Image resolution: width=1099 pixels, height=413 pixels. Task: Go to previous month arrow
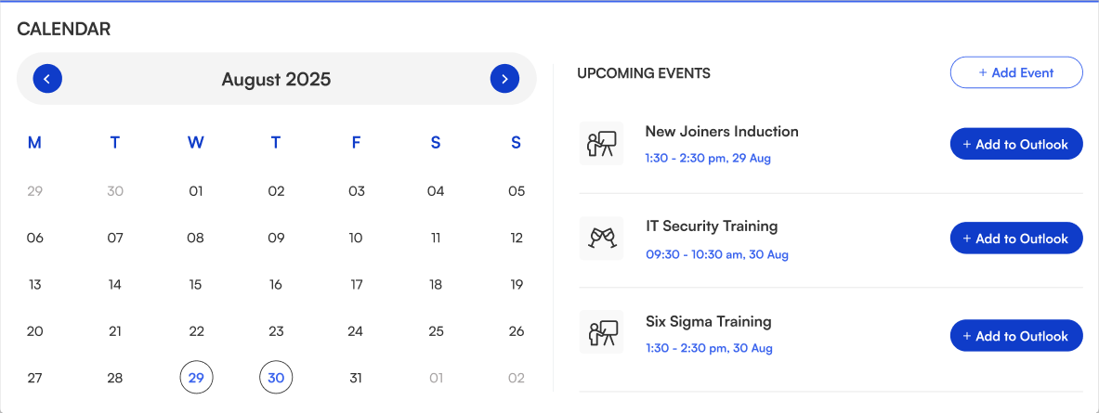47,79
